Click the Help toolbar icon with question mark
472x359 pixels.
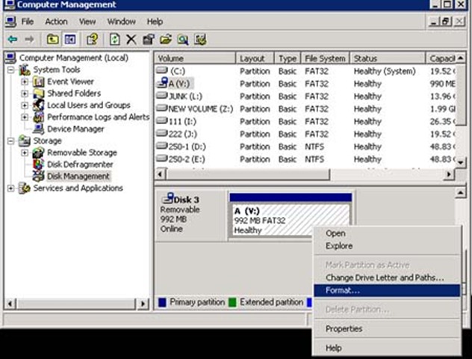point(93,40)
